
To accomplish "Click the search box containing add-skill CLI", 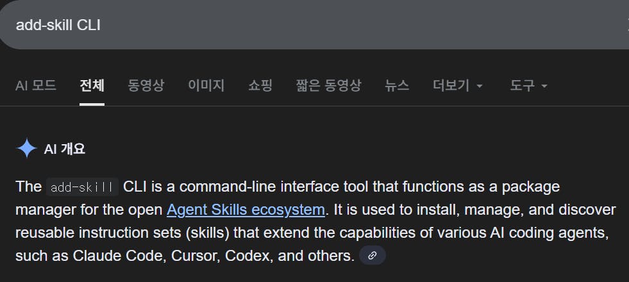I will click(314, 24).
